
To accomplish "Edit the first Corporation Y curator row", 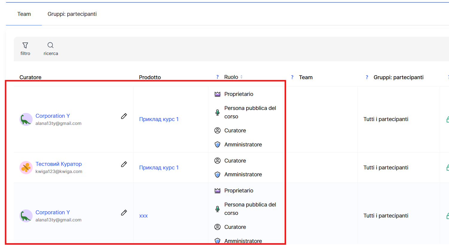I will click(124, 116).
